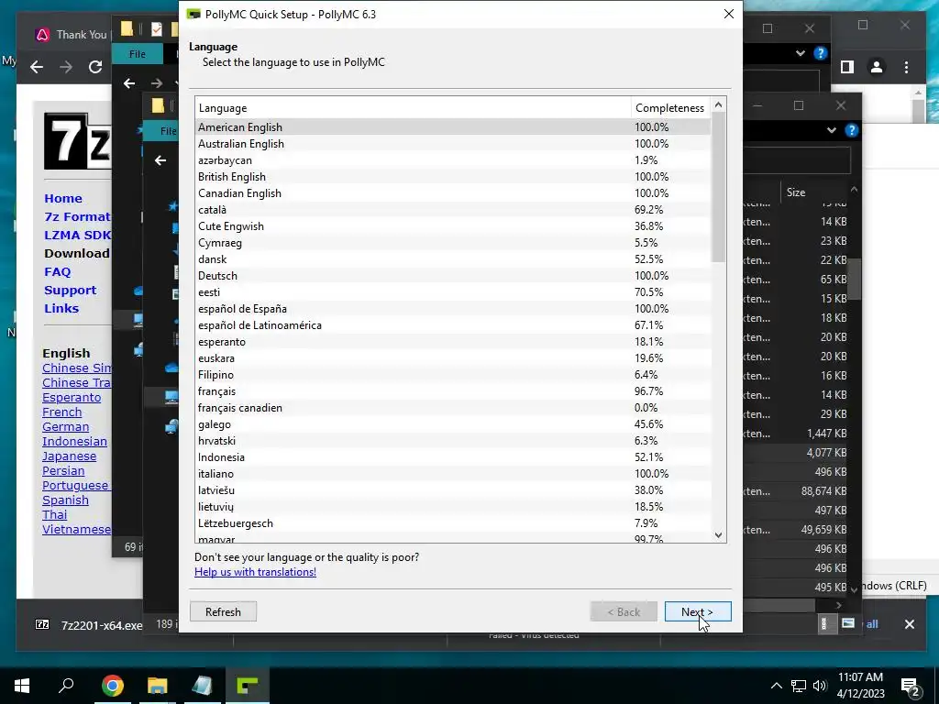Image resolution: width=939 pixels, height=704 pixels.
Task: Select British English language row
Action: coord(453,177)
